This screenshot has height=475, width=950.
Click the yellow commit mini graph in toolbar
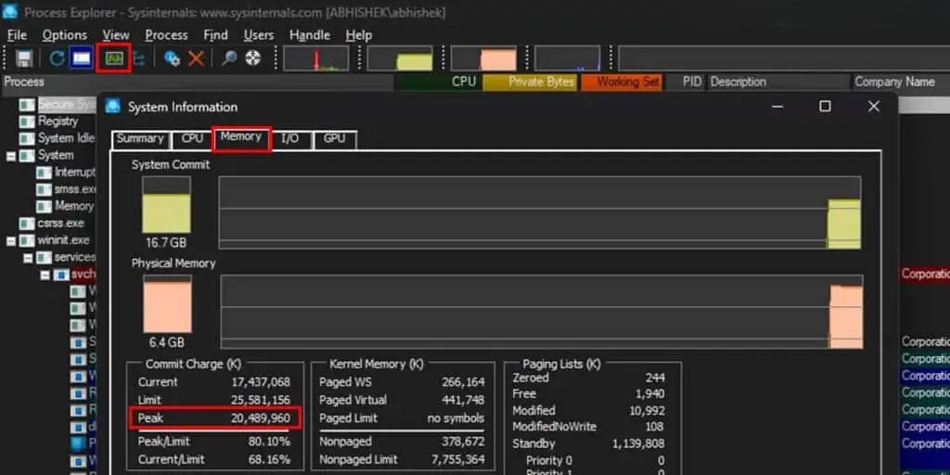tap(400, 58)
